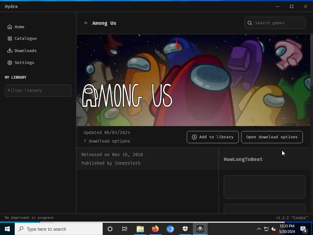This screenshot has height=235, width=313.
Task: Click the HowLongToBeat heading
Action: (243, 159)
